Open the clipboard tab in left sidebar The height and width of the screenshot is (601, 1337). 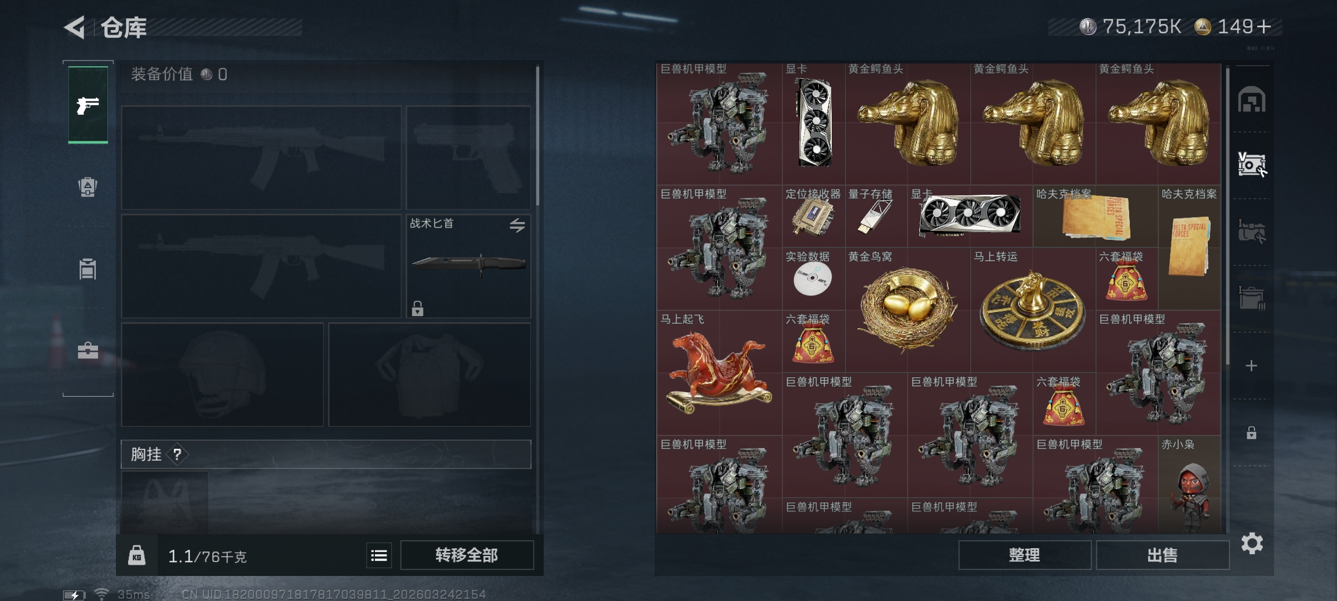pyautogui.click(x=88, y=269)
